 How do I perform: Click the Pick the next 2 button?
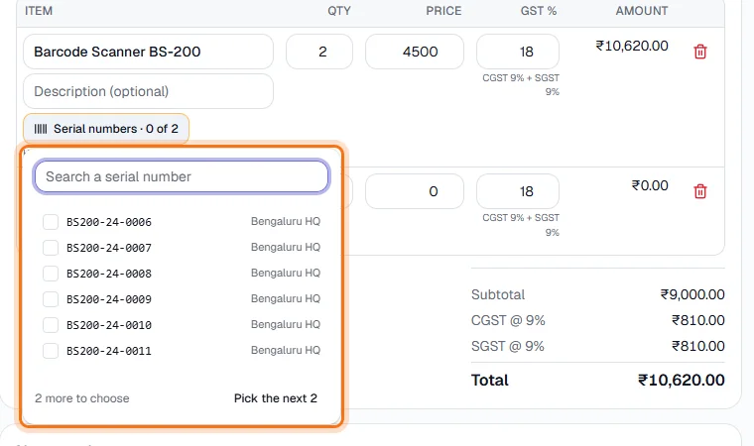pos(276,398)
